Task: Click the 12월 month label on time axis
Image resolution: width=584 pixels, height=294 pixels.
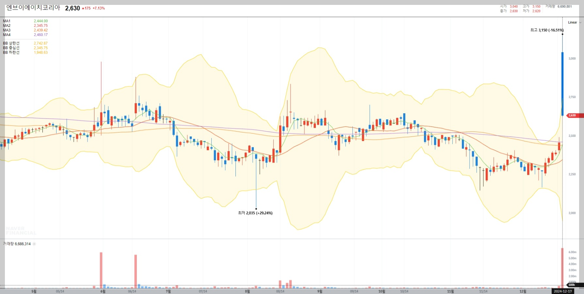Action: tap(523, 291)
